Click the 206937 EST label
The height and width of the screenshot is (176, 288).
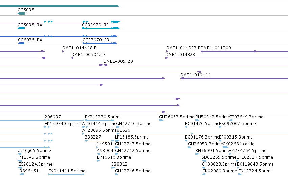click(x=53, y=117)
